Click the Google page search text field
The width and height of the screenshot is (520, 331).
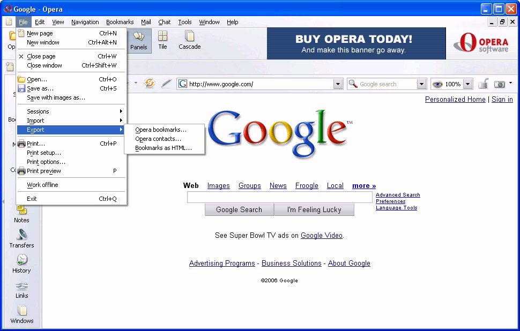(279, 198)
